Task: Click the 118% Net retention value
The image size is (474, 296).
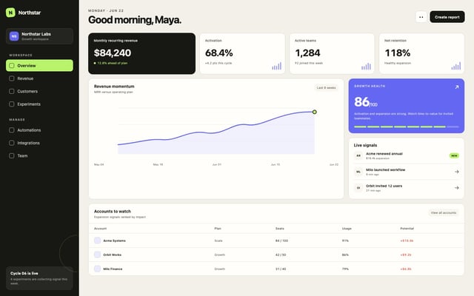Action: (x=397, y=53)
